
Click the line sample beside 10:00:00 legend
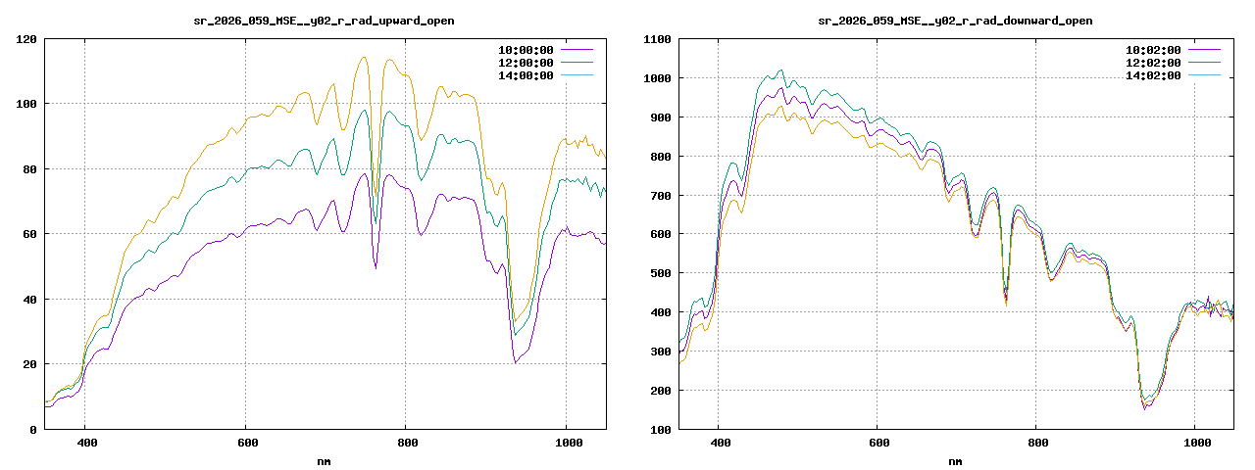tap(577, 50)
